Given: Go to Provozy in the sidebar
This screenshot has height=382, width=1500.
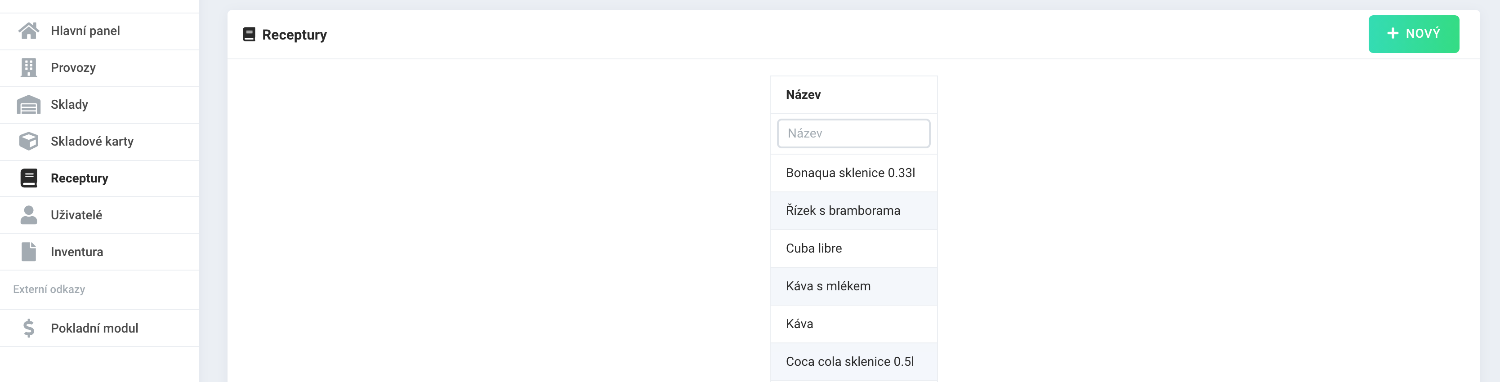Looking at the screenshot, I should pos(99,68).
